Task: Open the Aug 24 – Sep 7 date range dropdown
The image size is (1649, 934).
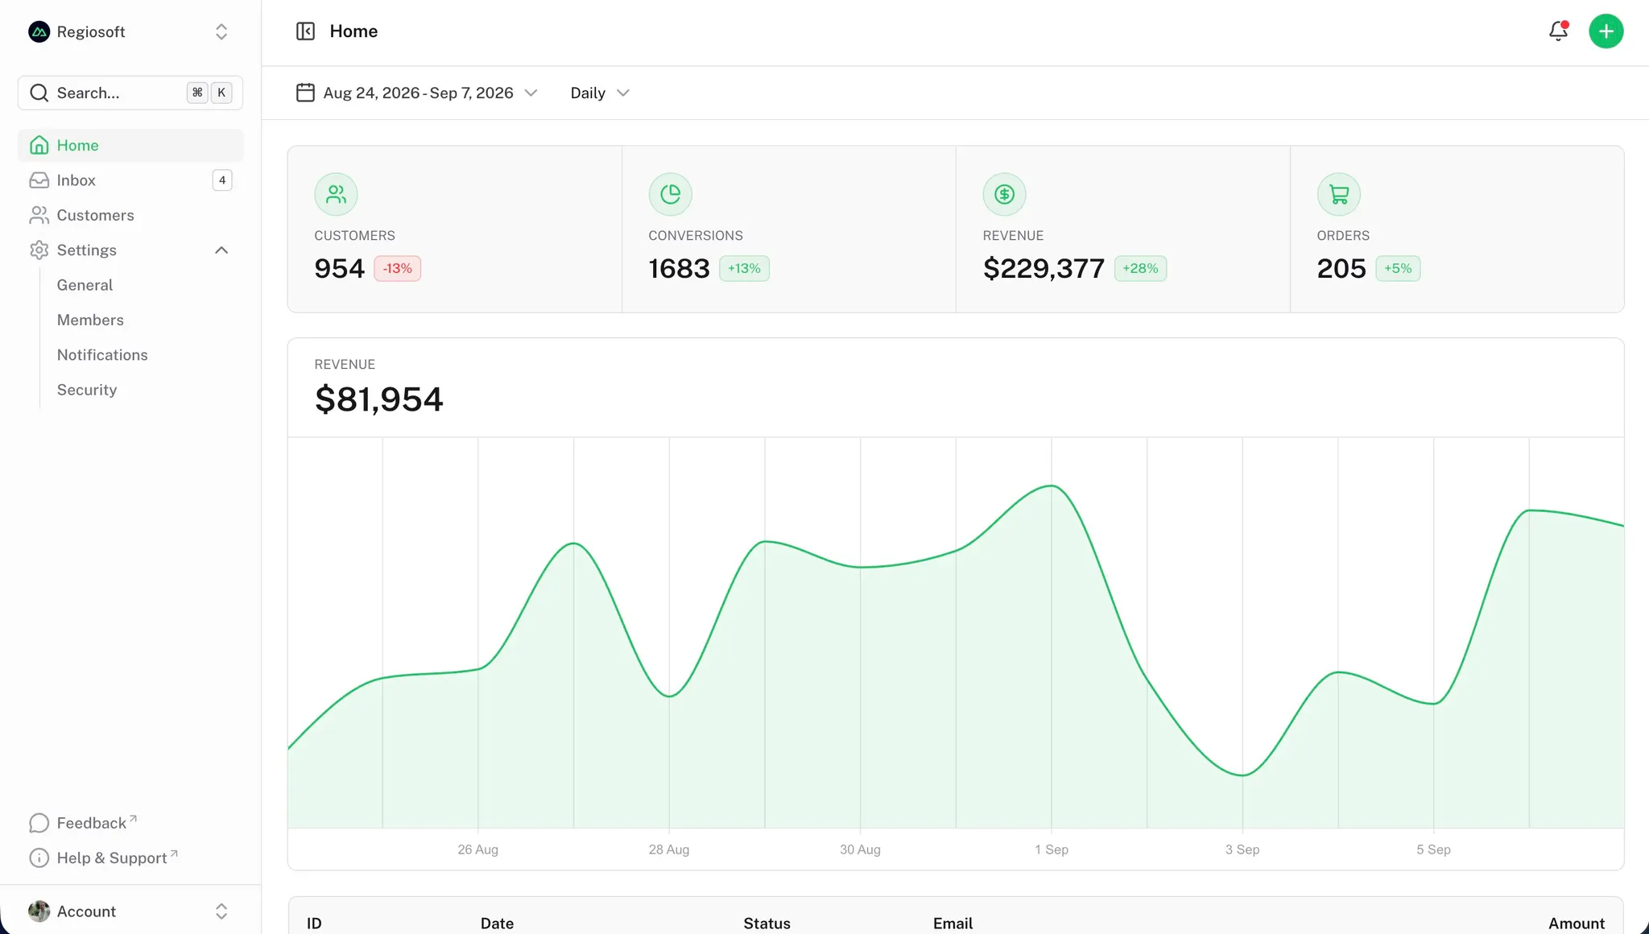Action: click(x=416, y=93)
